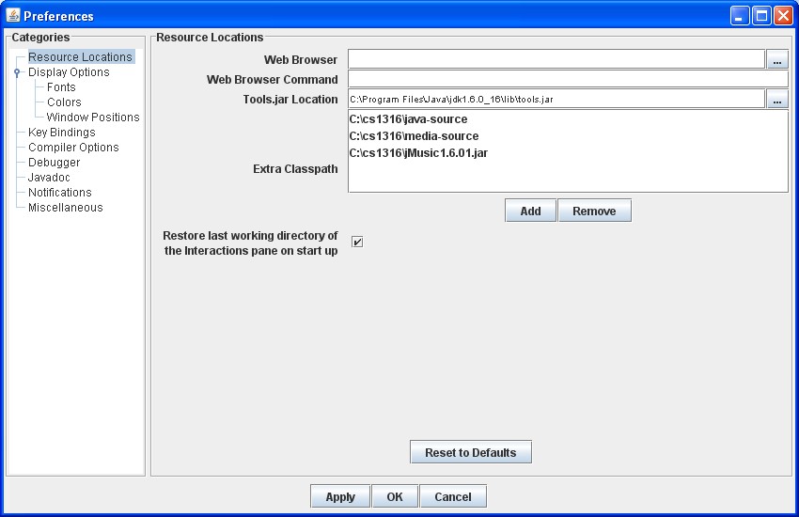Click the Add classpath button
Viewport: 799px width, 517px height.
pyautogui.click(x=530, y=211)
